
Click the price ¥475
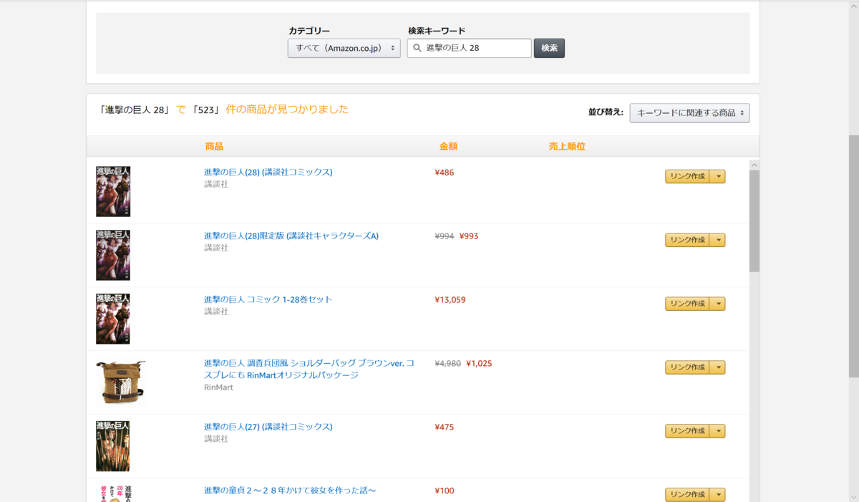(445, 427)
